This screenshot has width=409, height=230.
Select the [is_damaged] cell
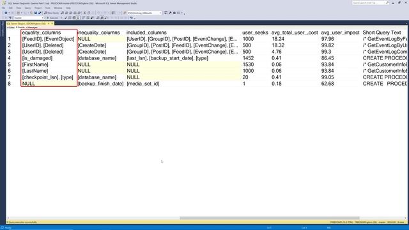click(37, 58)
